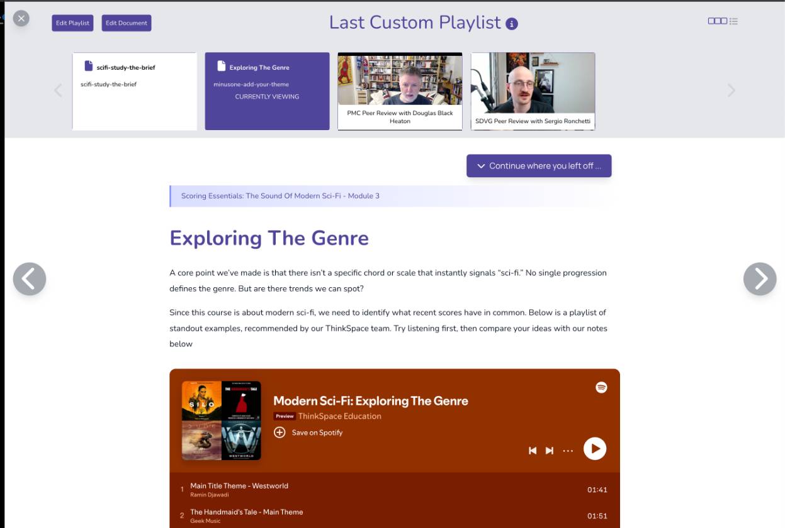The image size is (785, 528).
Task: Open the Modern Sci-Fi: Exploring The Genre playlist title
Action: point(371,401)
